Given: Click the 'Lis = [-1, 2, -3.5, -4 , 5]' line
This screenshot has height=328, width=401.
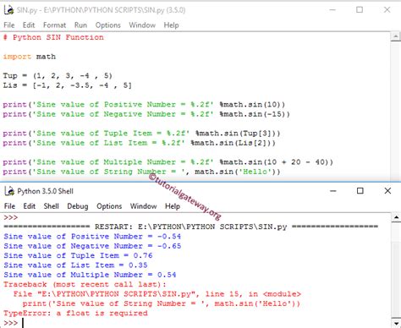Looking at the screenshot, I should click(x=67, y=85).
